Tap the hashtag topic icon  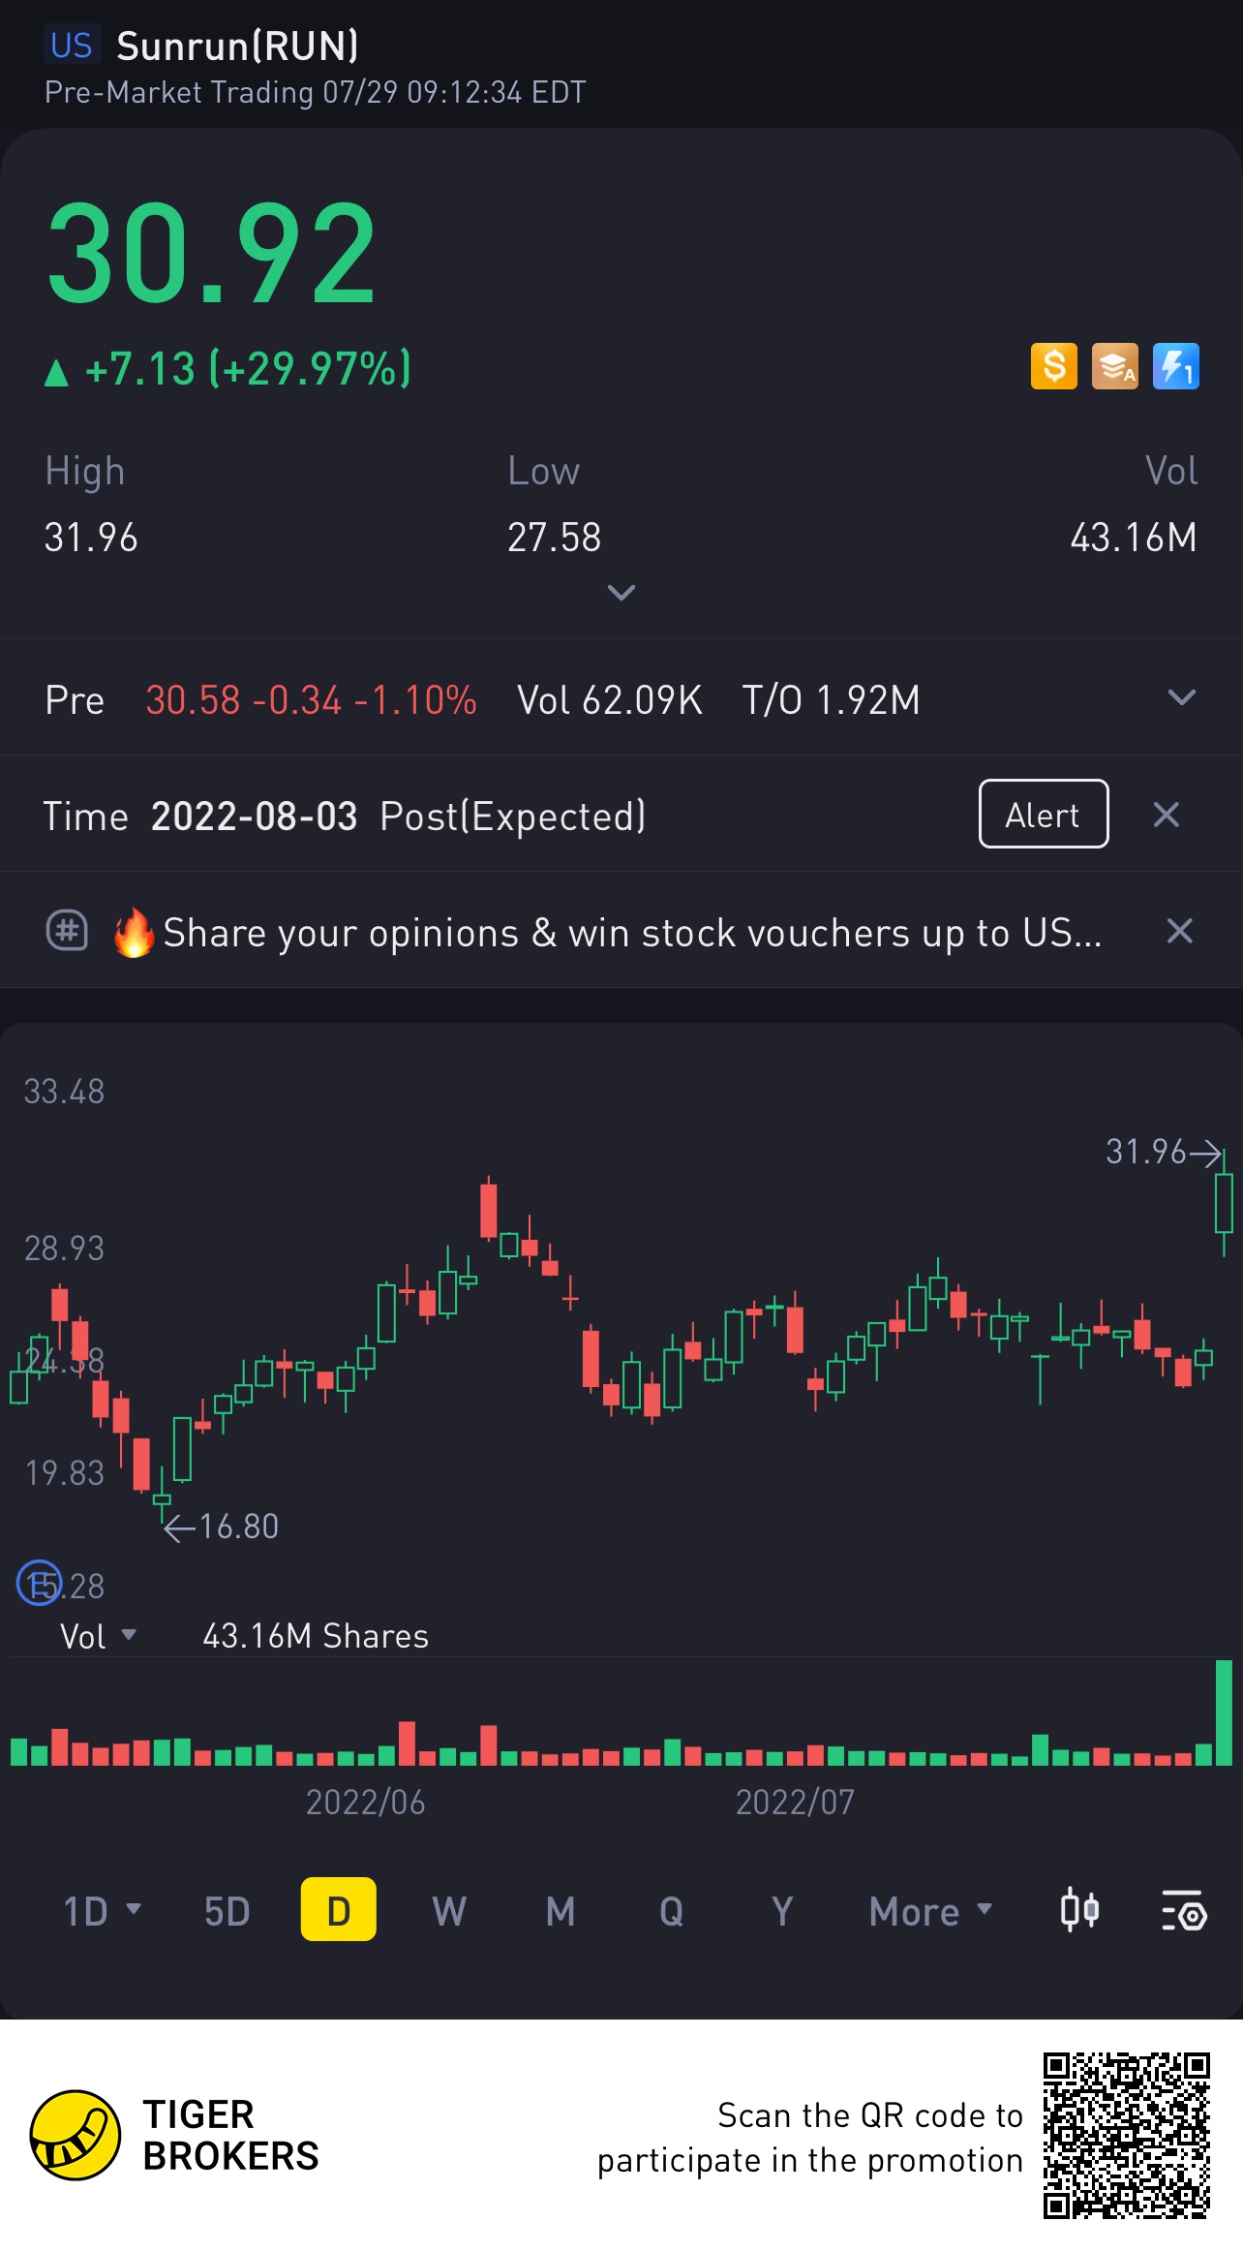67,931
